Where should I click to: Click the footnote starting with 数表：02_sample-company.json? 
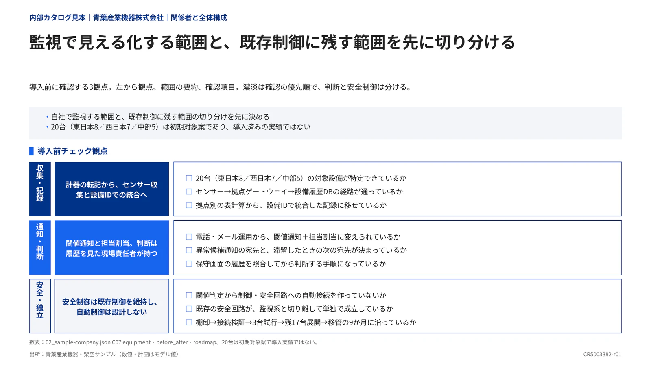click(175, 342)
